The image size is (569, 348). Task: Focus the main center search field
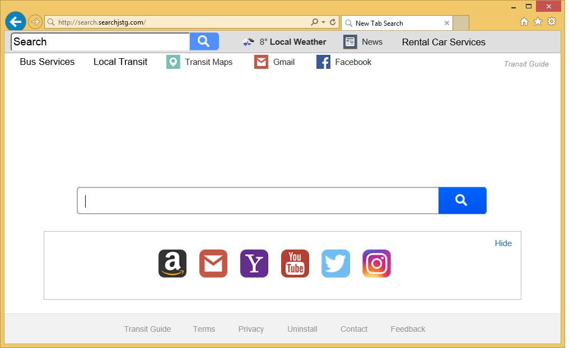tap(258, 200)
